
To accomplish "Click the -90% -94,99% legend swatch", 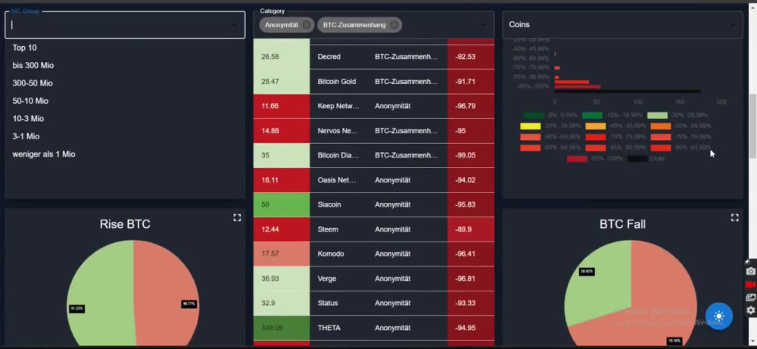I will pos(660,148).
